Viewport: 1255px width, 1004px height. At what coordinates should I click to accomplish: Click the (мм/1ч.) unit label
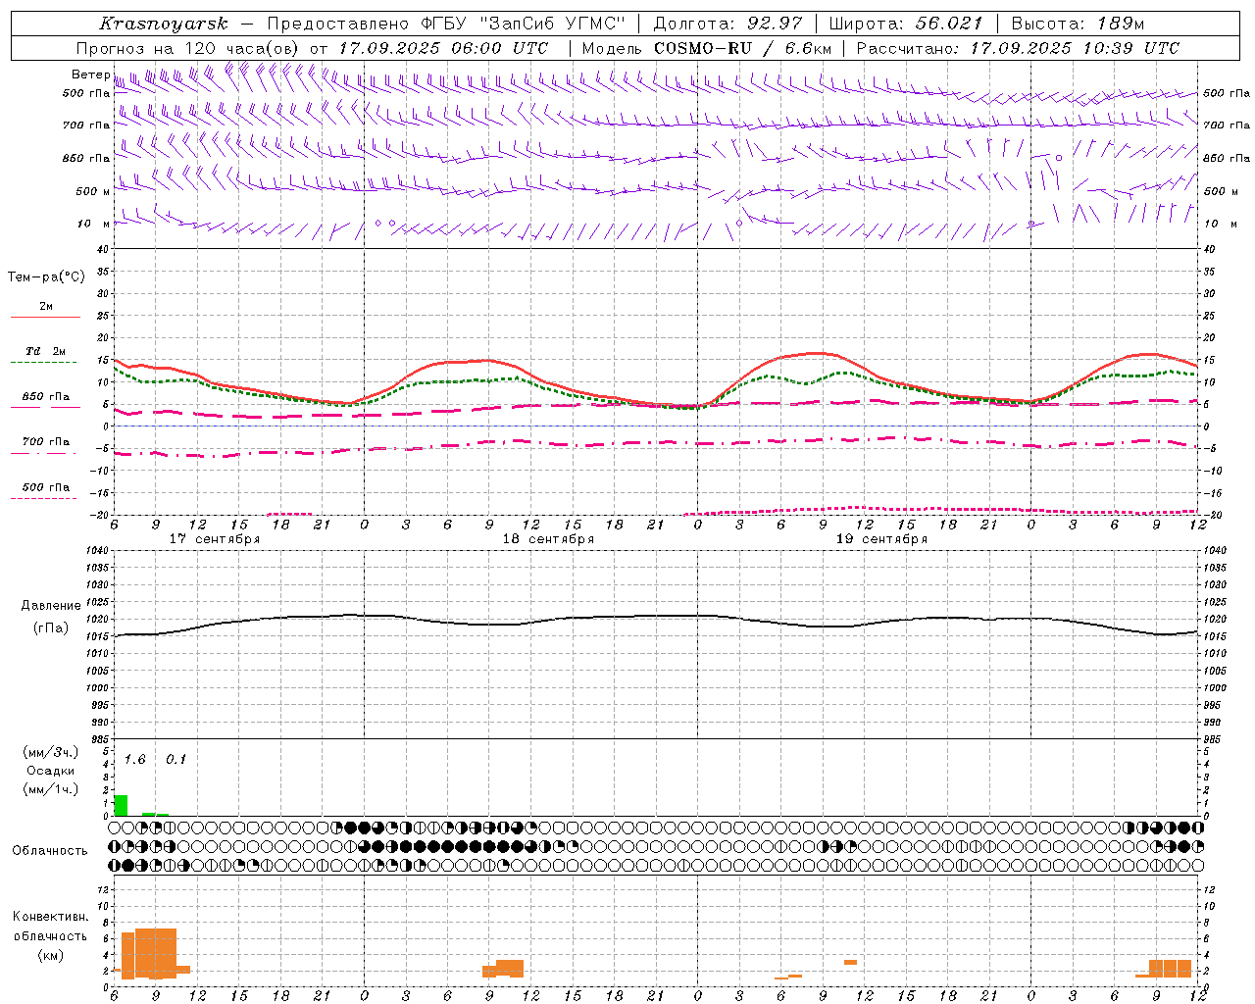pos(51,789)
